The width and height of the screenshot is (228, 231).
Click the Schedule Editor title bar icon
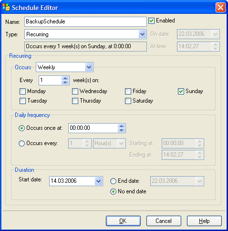pos(6,8)
